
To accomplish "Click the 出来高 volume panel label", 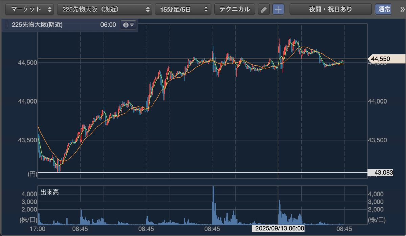I will tap(49, 193).
